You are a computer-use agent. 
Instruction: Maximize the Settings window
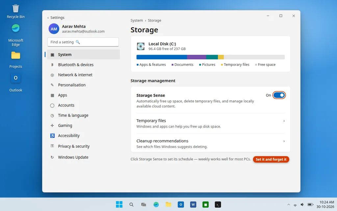pos(281,16)
